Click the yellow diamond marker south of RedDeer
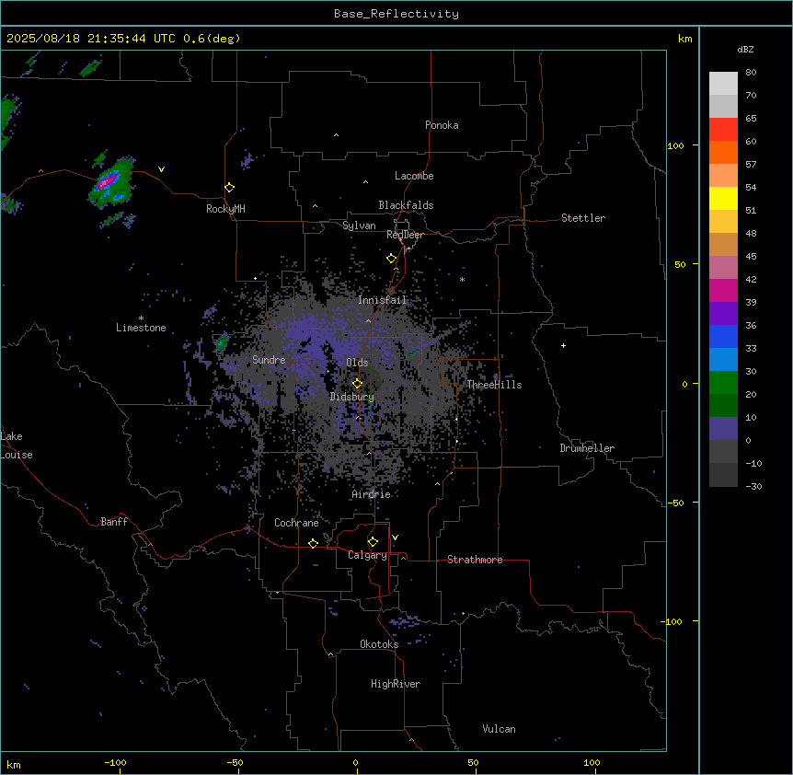 coord(392,259)
